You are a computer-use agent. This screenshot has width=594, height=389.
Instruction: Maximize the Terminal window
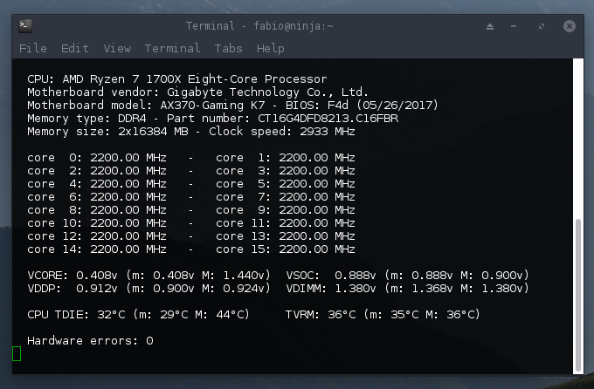click(542, 26)
